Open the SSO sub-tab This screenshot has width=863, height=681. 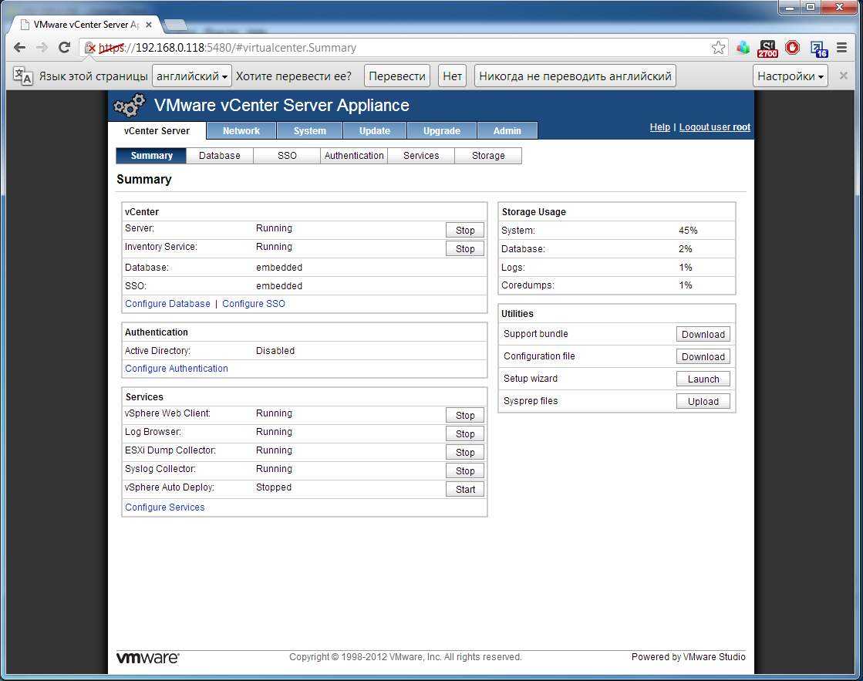pyautogui.click(x=288, y=156)
